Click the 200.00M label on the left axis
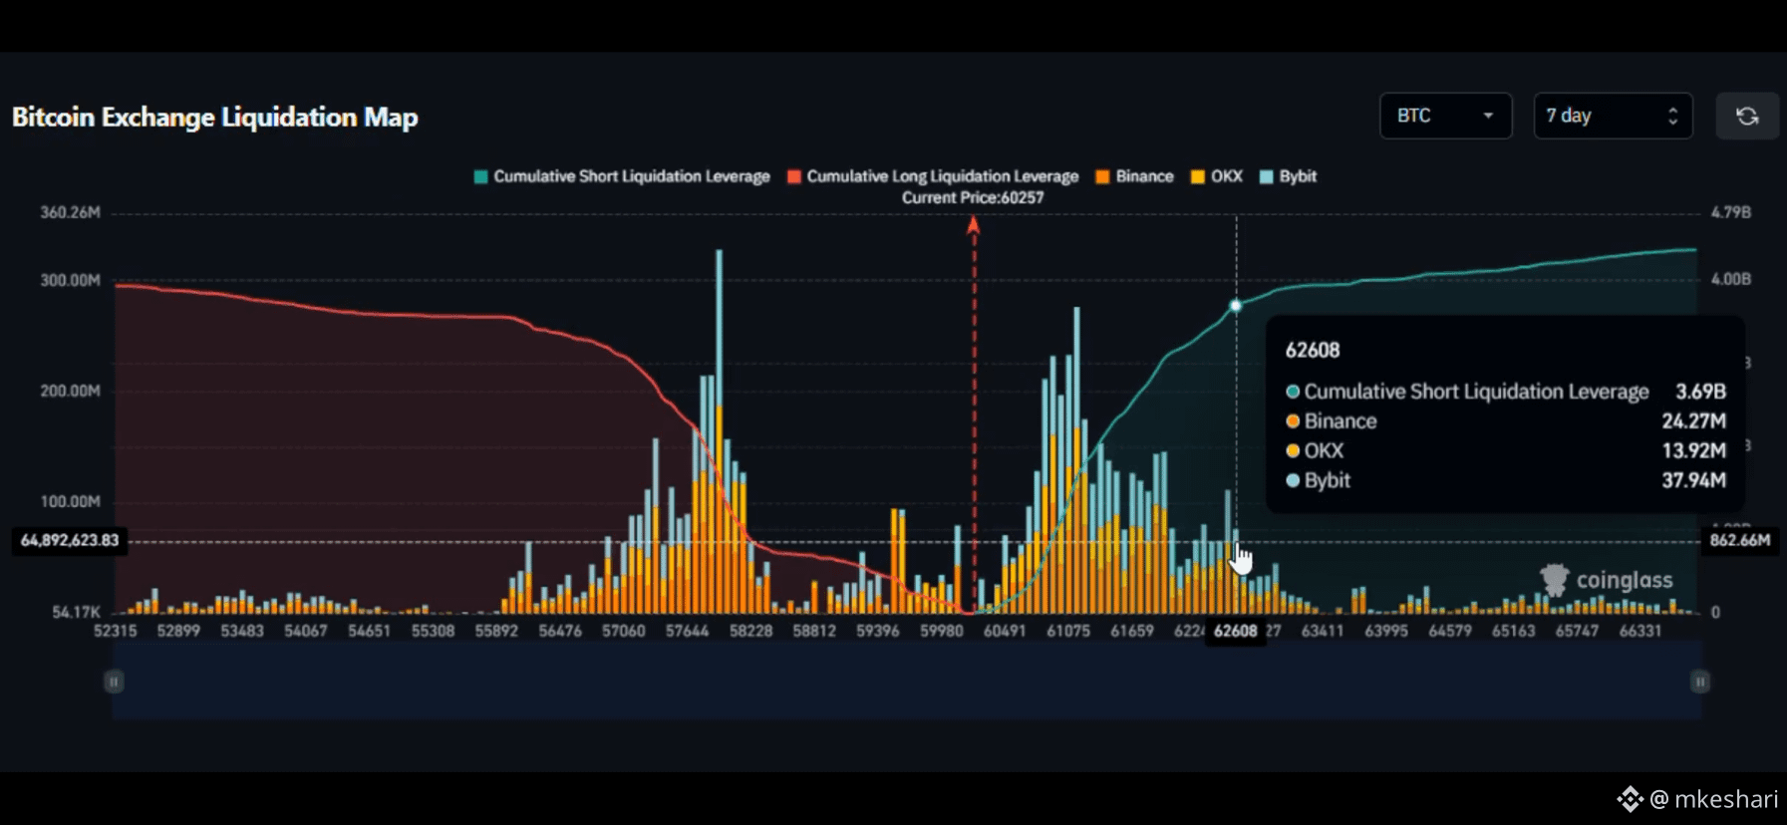This screenshot has height=825, width=1787. tap(70, 391)
